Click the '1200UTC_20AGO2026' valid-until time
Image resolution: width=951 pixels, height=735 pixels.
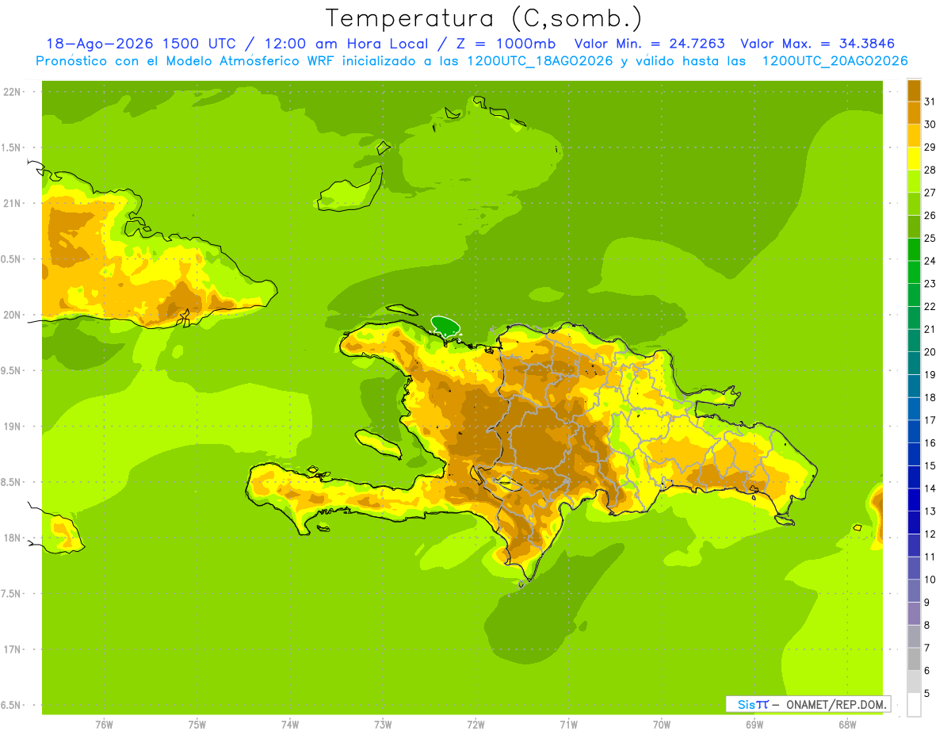tap(835, 61)
